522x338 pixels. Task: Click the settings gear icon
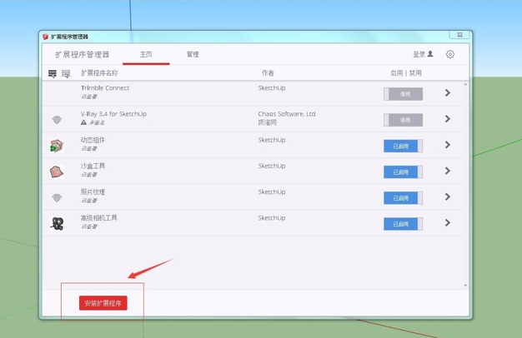coord(449,54)
